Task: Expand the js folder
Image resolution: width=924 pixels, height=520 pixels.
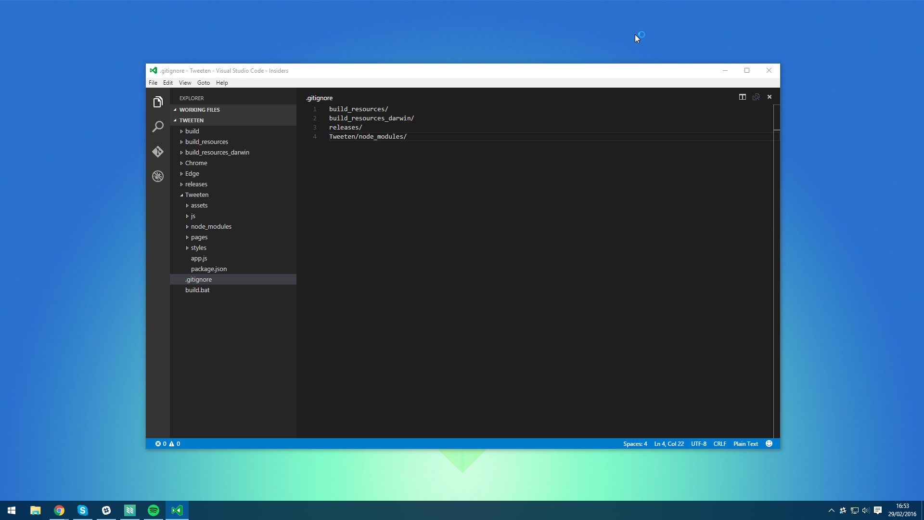Action: (233, 216)
